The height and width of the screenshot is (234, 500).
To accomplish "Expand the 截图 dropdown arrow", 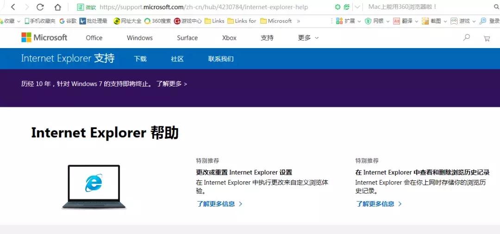I will pyautogui.click(x=445, y=21).
